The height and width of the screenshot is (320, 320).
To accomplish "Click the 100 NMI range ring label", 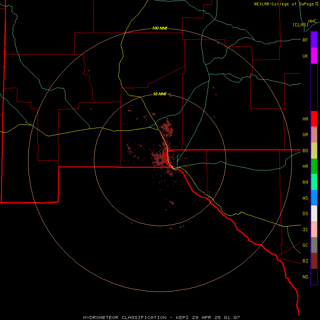I will [x=160, y=28].
